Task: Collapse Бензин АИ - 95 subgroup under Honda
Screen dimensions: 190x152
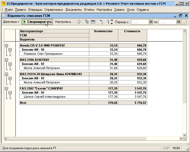Action: 10,50
